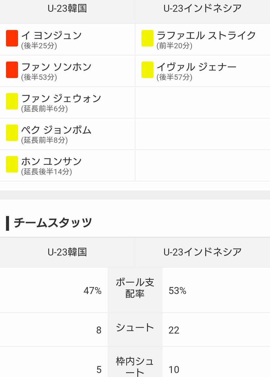Click the red card icon beside ファン ソンホン
This screenshot has width=270, height=377.
[12, 70]
